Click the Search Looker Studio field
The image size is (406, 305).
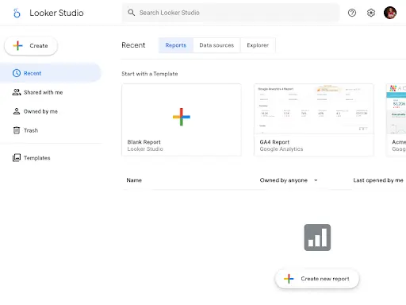pyautogui.click(x=231, y=13)
